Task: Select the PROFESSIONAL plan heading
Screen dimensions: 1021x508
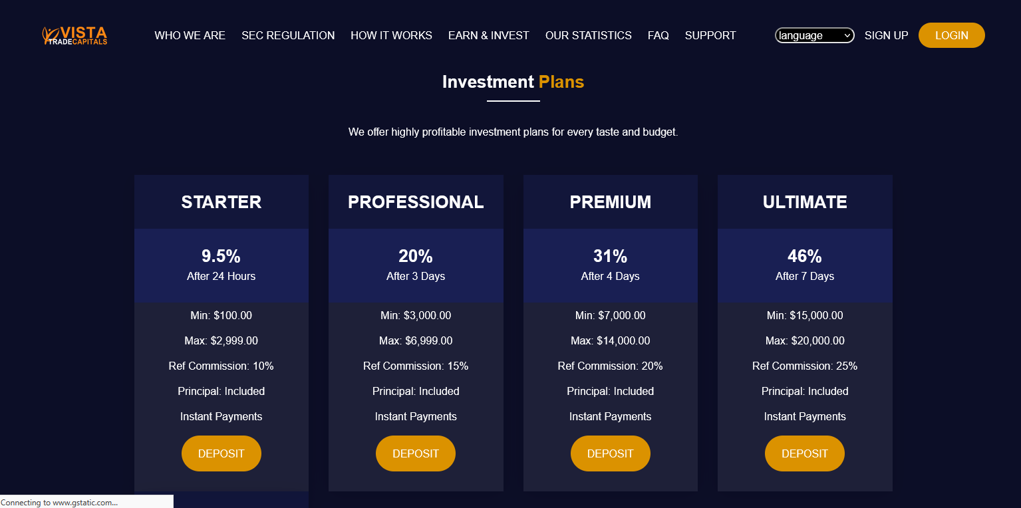Action: click(x=416, y=202)
